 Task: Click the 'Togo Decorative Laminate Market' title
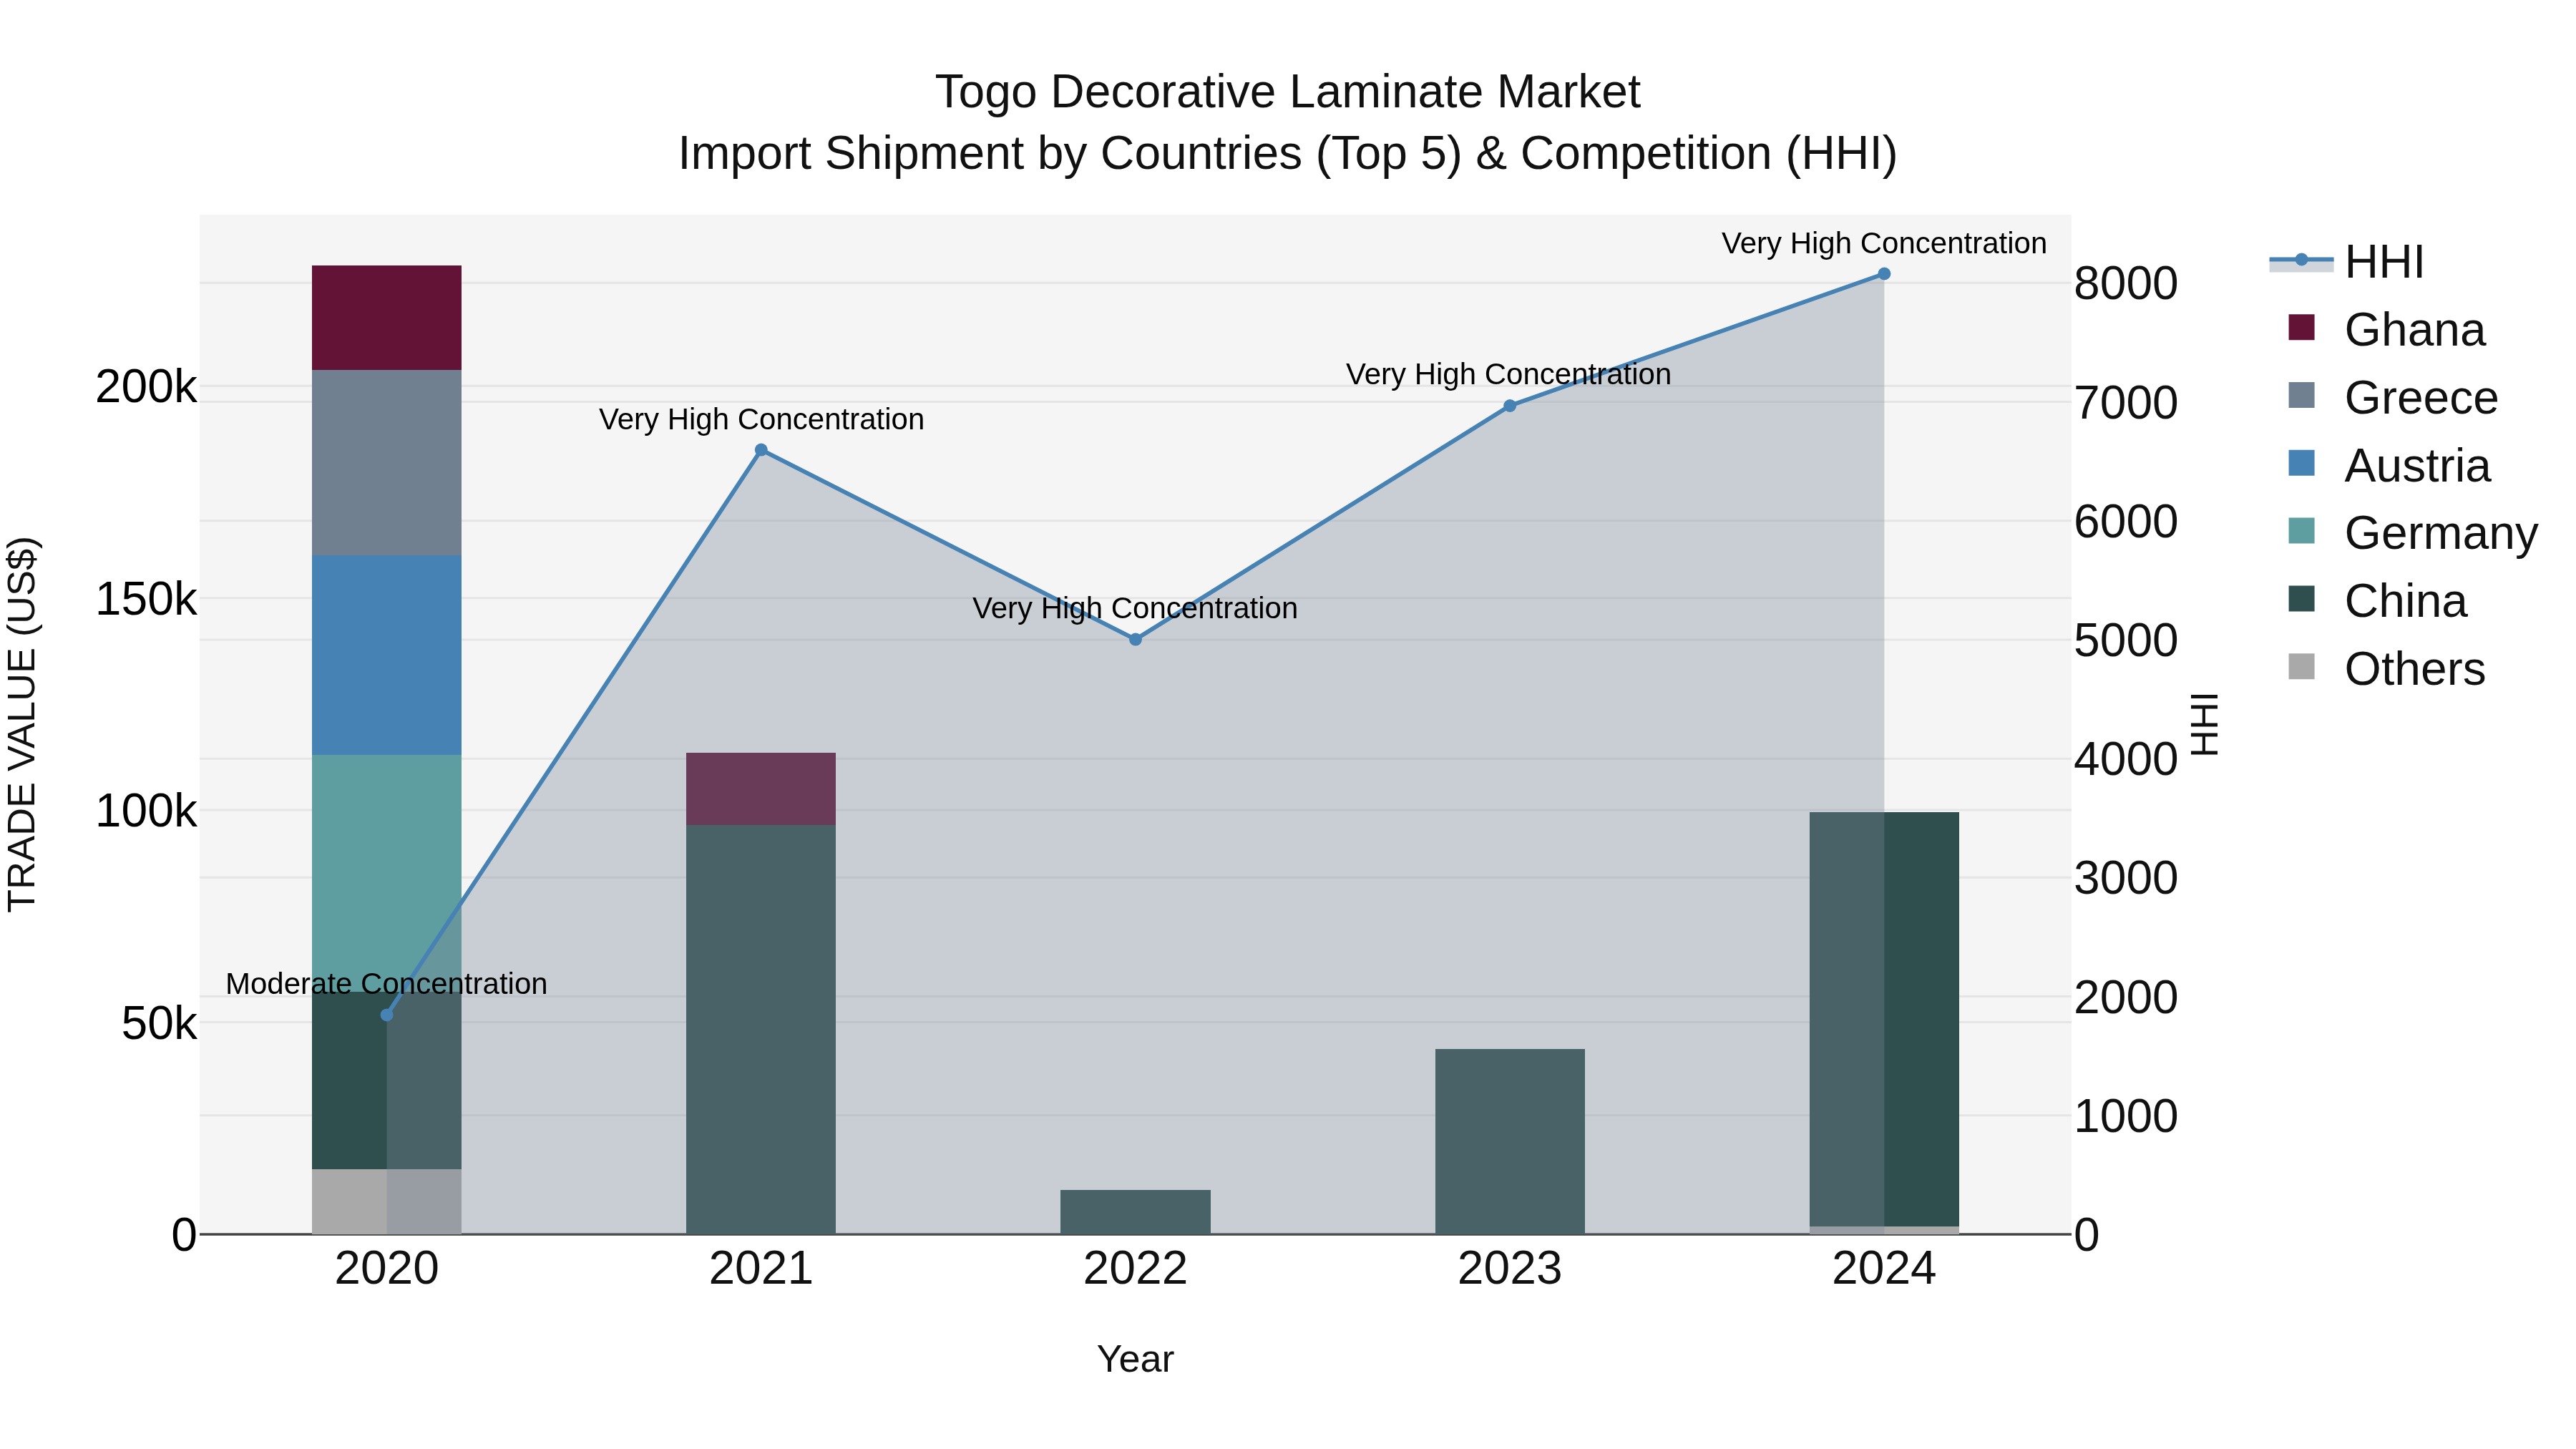(1288, 92)
